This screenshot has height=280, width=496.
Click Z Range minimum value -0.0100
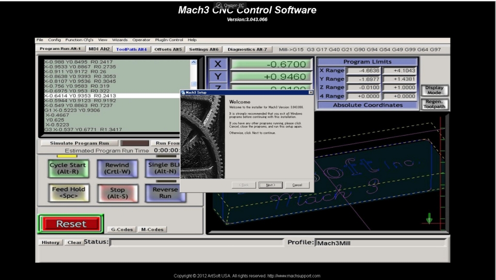[363, 88]
